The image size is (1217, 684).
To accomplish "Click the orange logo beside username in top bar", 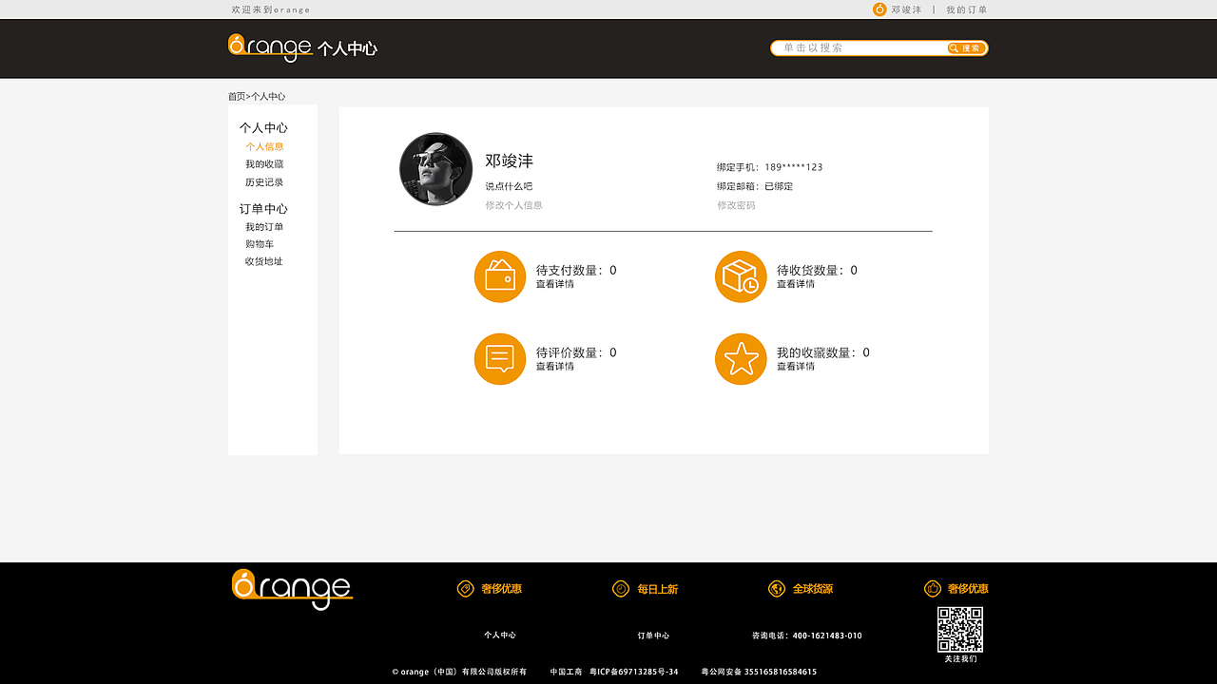I will tap(876, 10).
